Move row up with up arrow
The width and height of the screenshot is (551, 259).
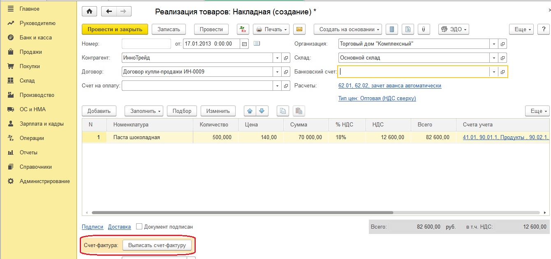[x=250, y=111]
